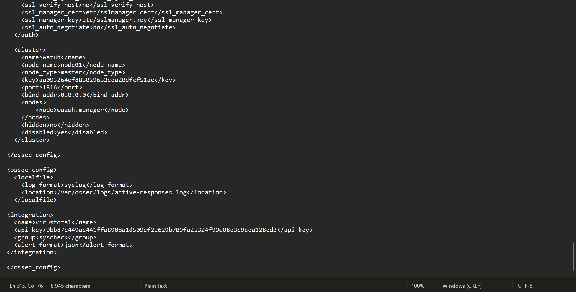Click the active-responses.log location line

tap(123, 193)
